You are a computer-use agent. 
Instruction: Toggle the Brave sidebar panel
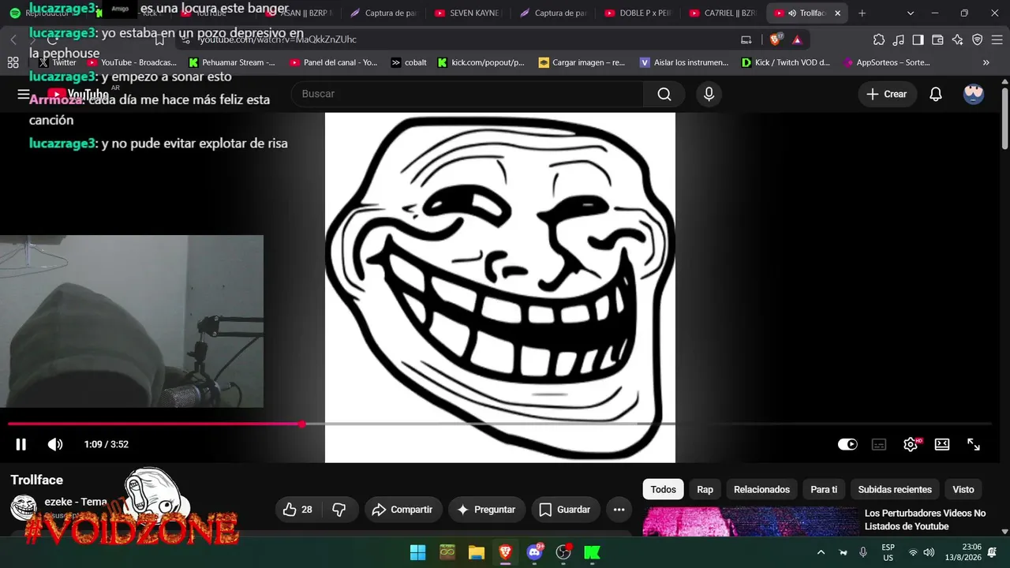(x=918, y=39)
